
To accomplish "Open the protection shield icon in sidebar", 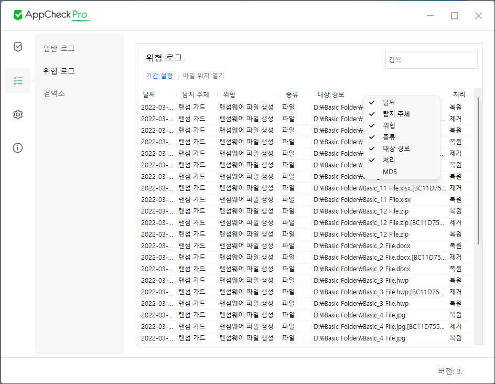I will [x=18, y=47].
